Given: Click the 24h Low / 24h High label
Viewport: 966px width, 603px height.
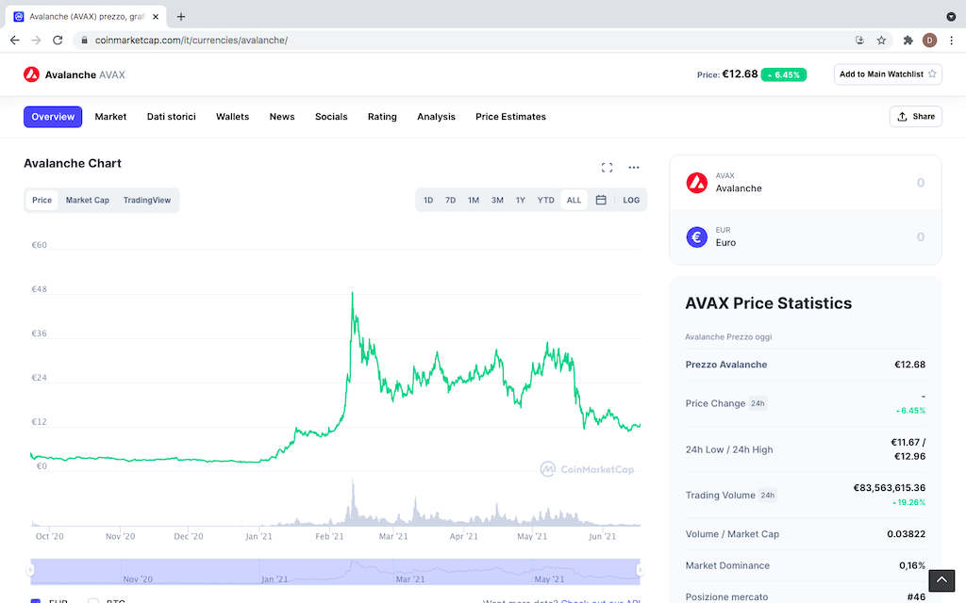Looking at the screenshot, I should 729,449.
